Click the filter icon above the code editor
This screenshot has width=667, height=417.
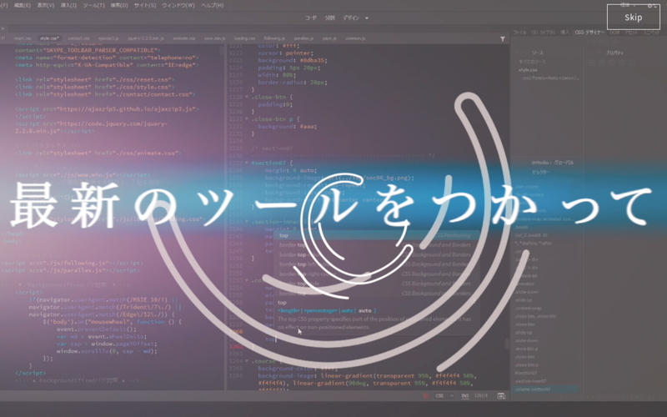pos(503,38)
